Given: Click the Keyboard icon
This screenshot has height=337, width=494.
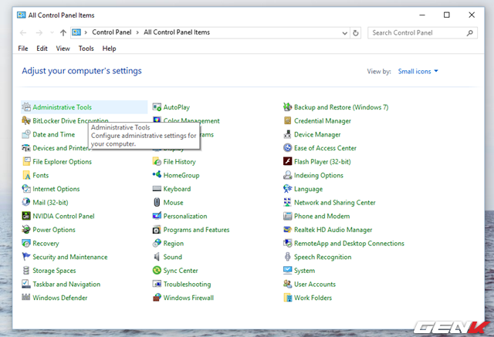Looking at the screenshot, I should coord(157,189).
